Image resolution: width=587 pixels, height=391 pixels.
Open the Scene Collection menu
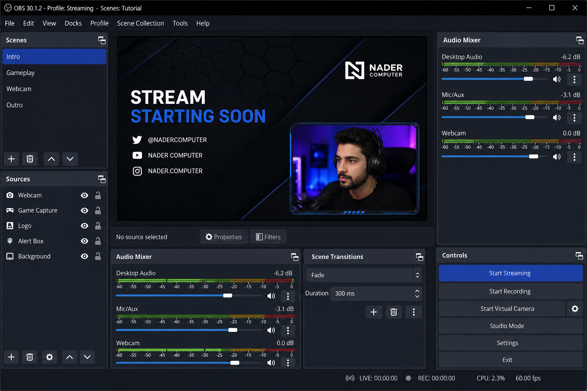click(140, 23)
